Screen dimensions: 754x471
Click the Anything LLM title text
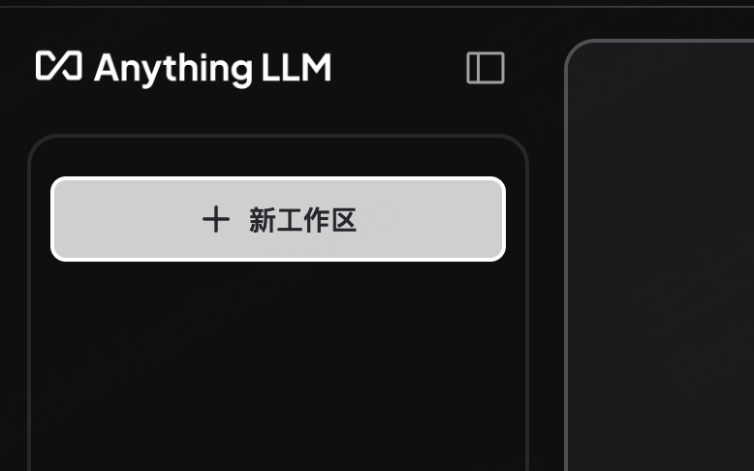[212, 69]
